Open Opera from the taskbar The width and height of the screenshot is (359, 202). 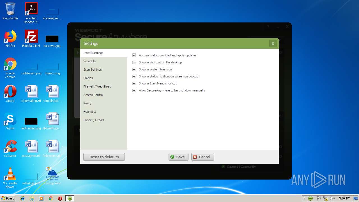(60, 198)
